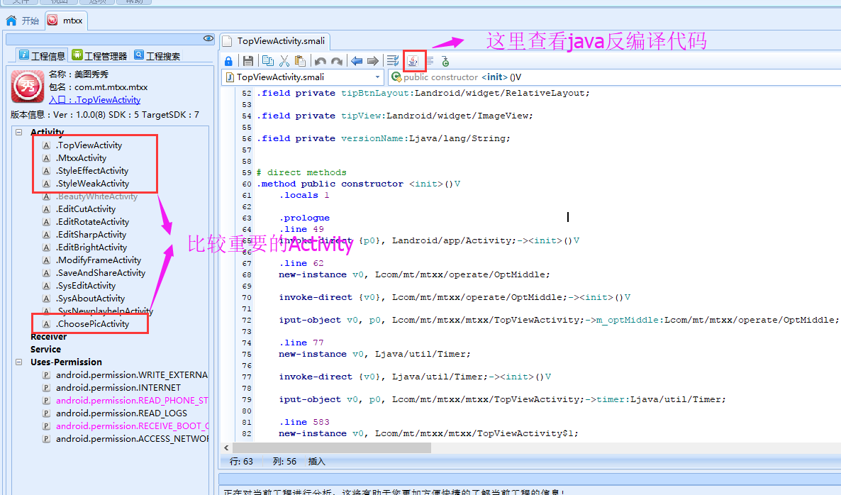Click the toolbar icon left of Java
The width and height of the screenshot is (841, 495).
393,61
